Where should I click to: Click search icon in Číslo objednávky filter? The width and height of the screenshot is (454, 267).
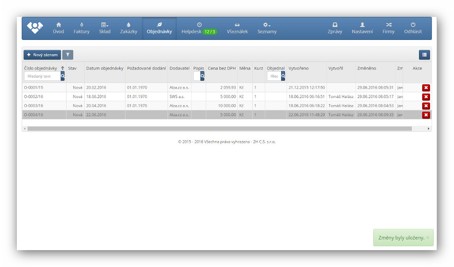point(63,76)
